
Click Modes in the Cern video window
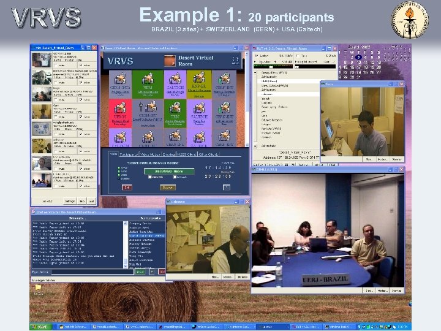(x=382, y=159)
